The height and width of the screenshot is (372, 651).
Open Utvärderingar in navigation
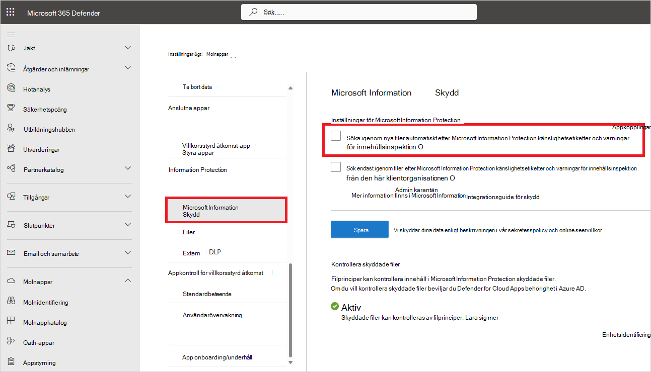40,149
